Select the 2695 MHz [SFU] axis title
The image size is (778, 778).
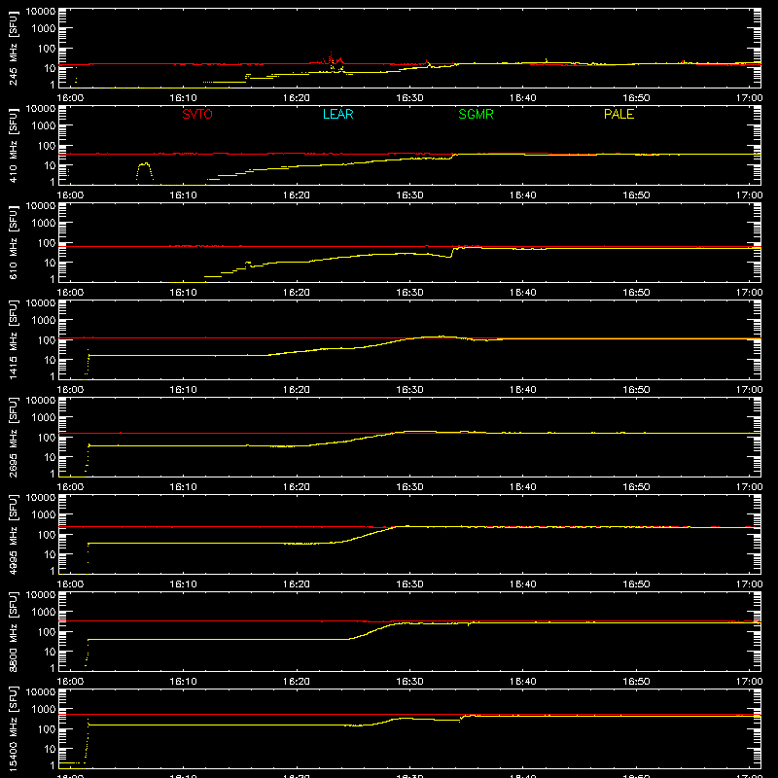13,437
